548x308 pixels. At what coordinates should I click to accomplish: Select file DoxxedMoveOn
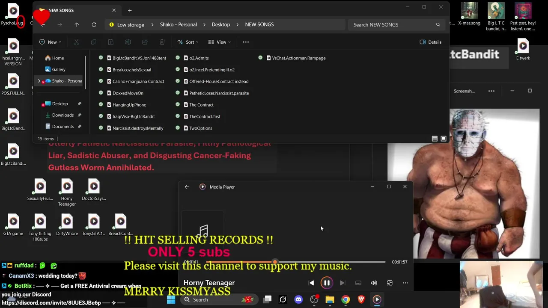point(128,93)
